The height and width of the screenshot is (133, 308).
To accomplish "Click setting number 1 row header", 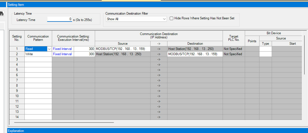I will [x=17, y=49].
